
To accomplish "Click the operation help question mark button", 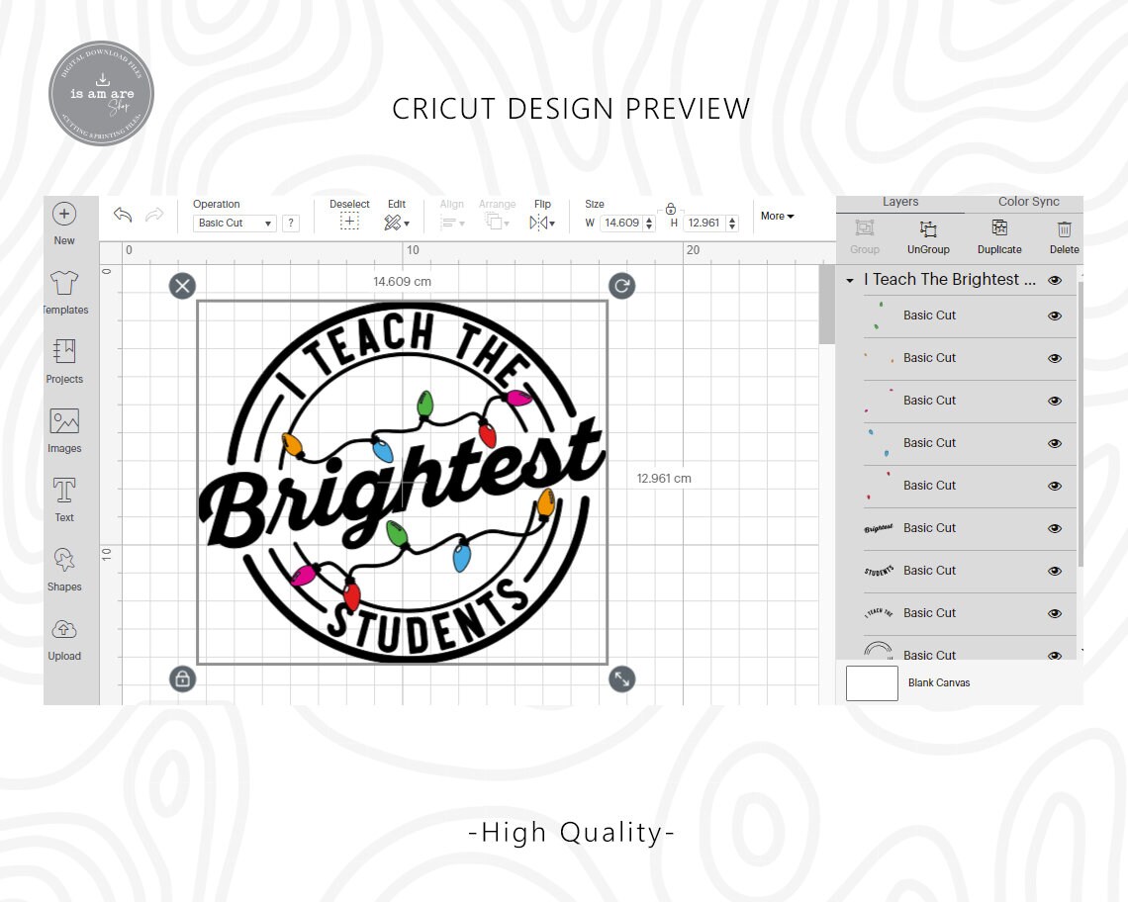I will click(290, 224).
